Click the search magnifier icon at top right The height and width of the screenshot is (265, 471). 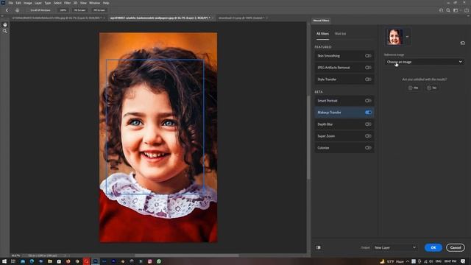point(448,10)
